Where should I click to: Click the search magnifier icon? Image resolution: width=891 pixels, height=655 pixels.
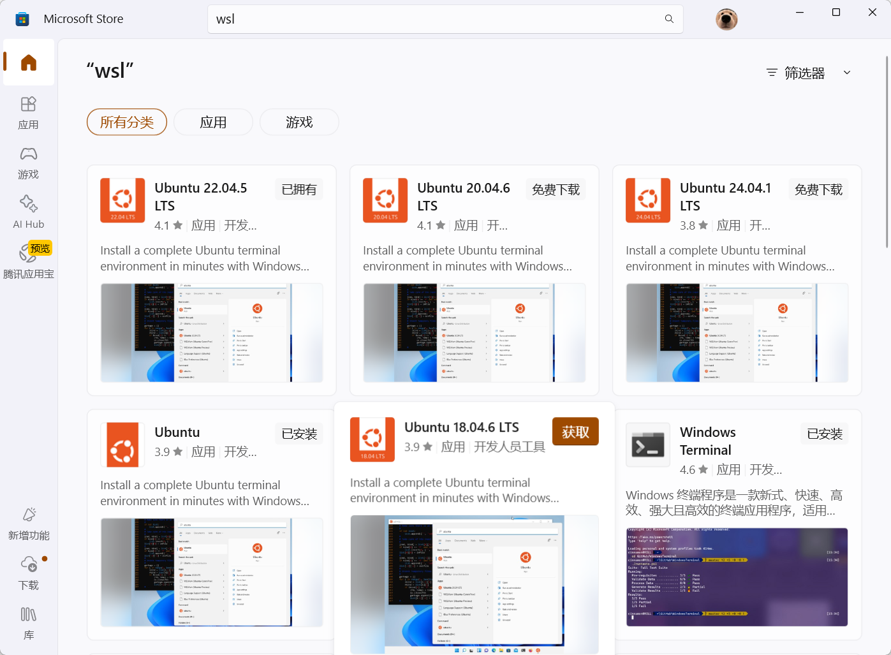point(668,19)
